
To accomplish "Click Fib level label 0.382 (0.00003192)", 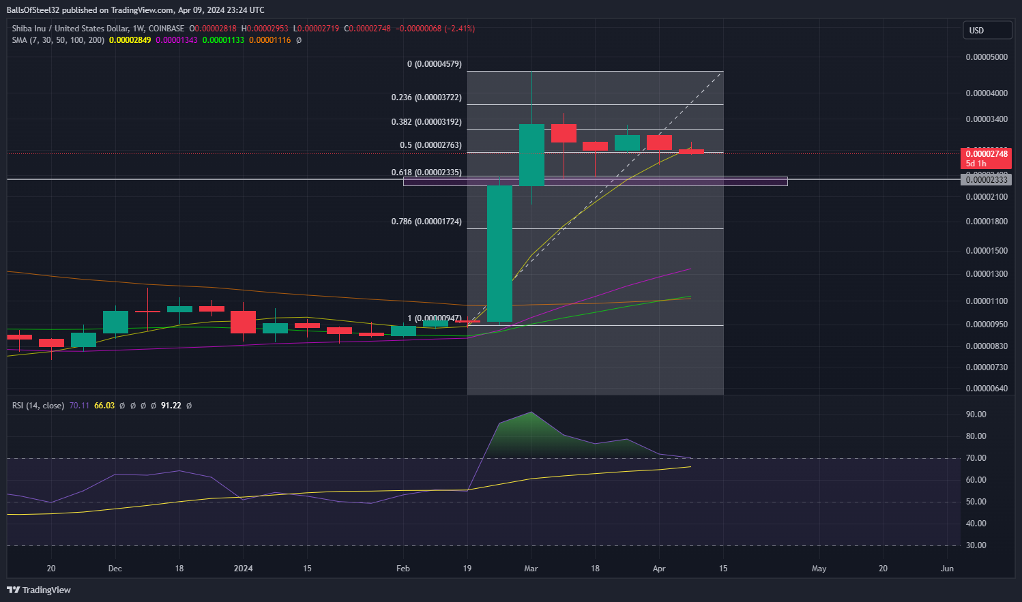I will coord(426,122).
